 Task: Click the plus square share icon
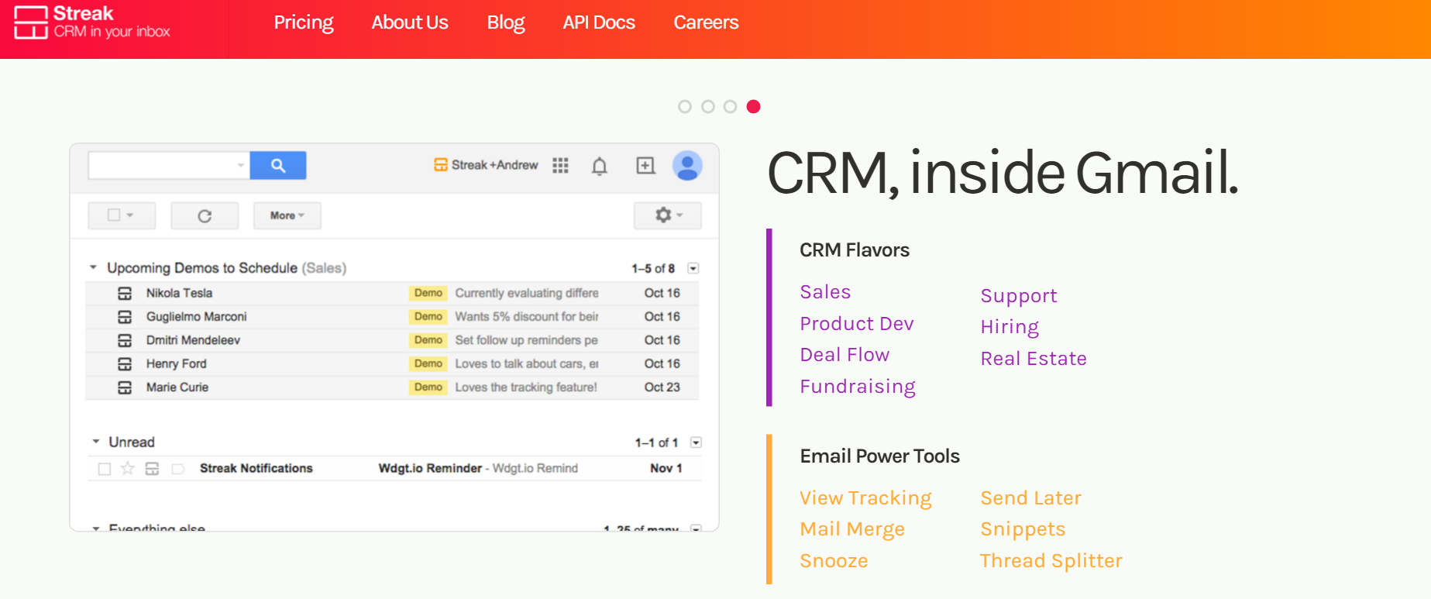[x=645, y=165]
